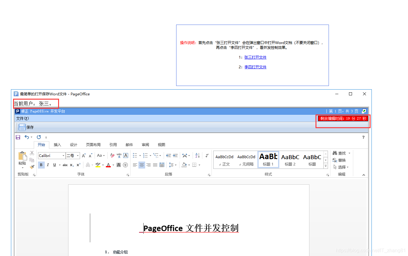Image resolution: width=408 pixels, height=256 pixels.
Task: Open the quick access toolbar customize arrow
Action: tap(46, 138)
